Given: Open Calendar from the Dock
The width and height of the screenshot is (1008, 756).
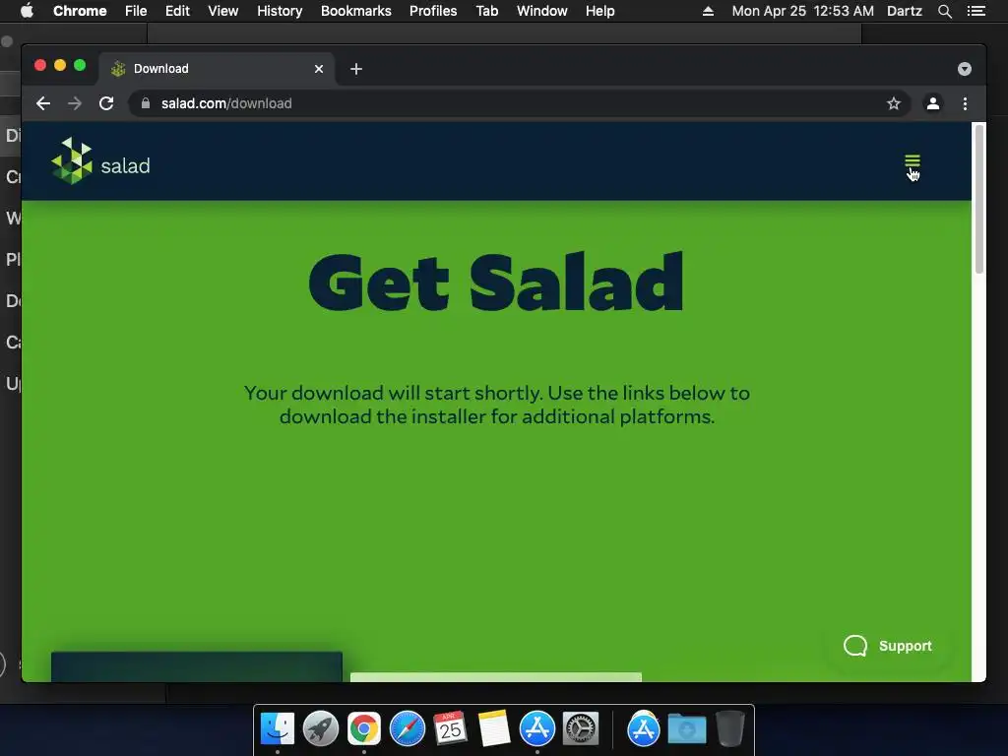Looking at the screenshot, I should pos(451,728).
